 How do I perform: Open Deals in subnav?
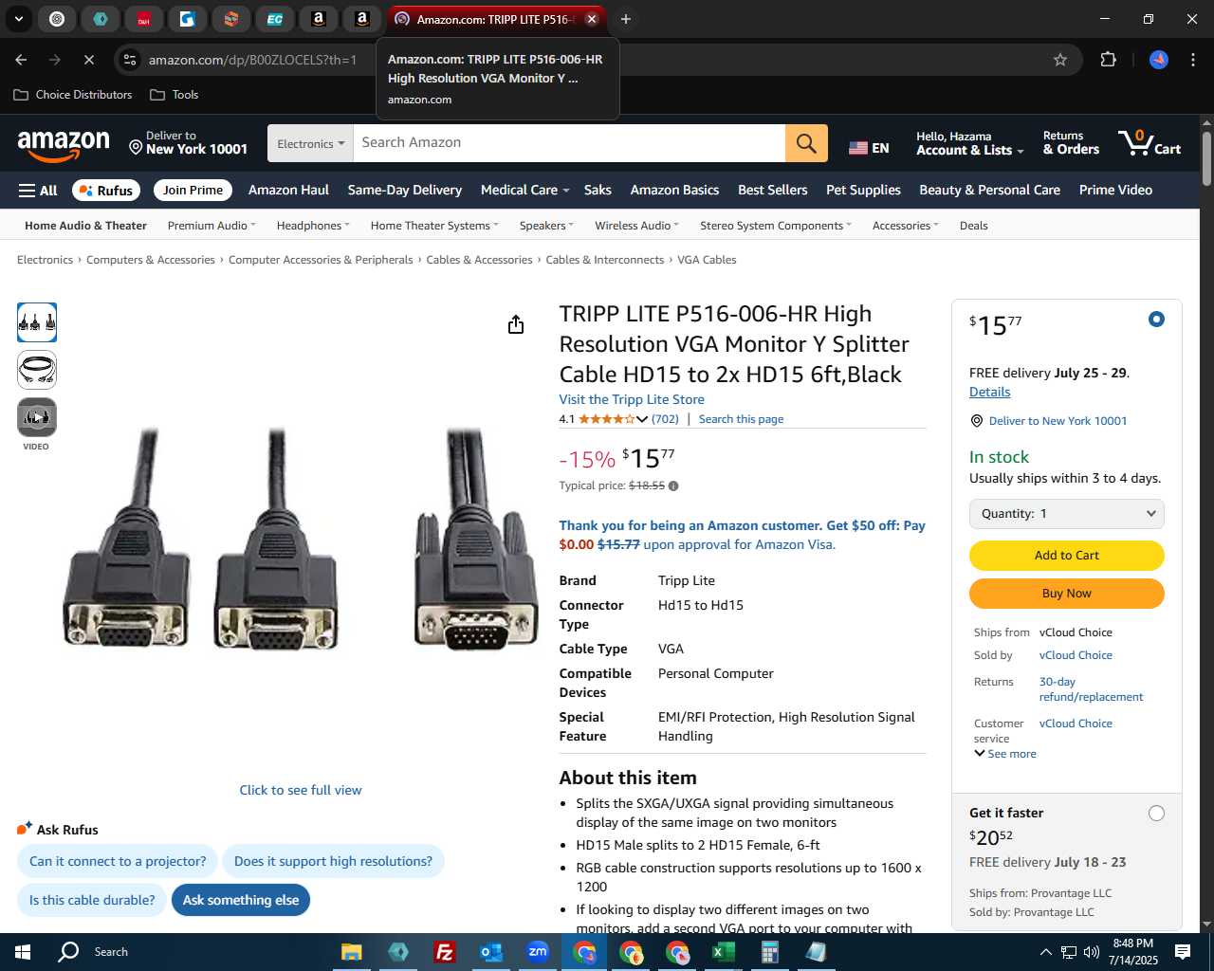[974, 226]
